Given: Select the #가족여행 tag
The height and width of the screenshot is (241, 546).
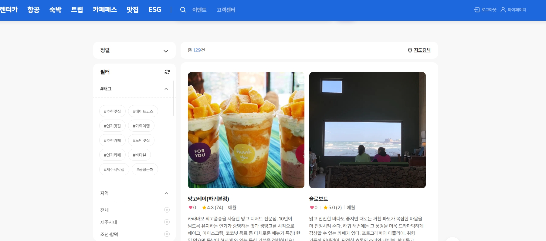Looking at the screenshot, I should tap(141, 126).
